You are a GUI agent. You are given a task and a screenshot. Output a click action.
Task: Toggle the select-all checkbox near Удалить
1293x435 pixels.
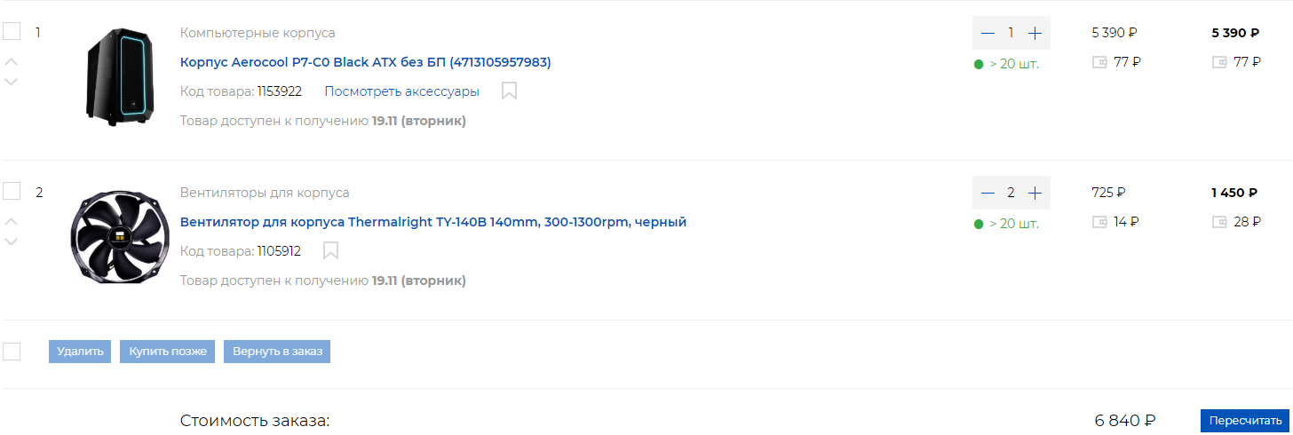(12, 352)
